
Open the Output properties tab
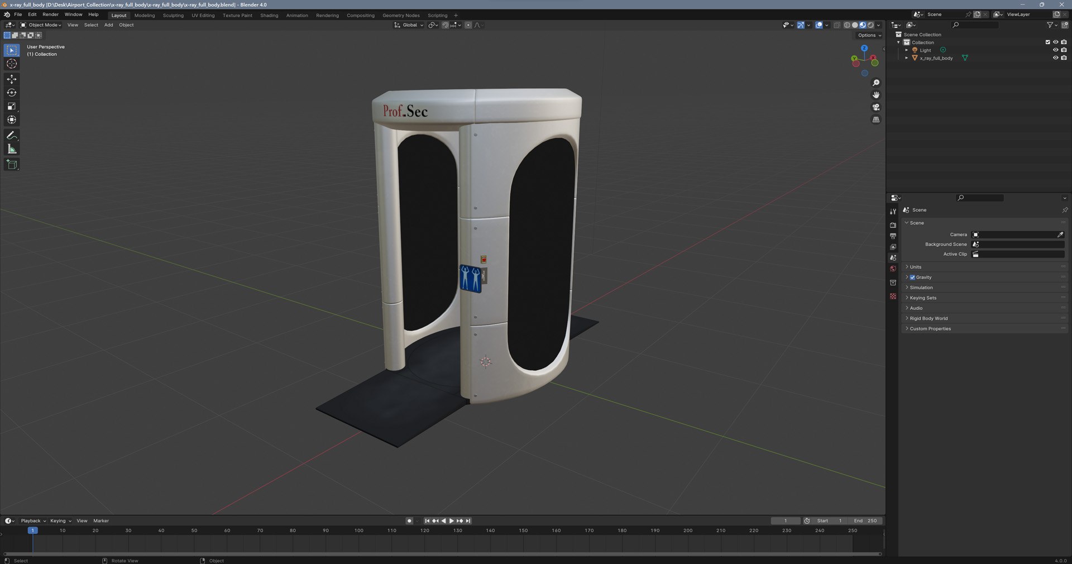(893, 236)
